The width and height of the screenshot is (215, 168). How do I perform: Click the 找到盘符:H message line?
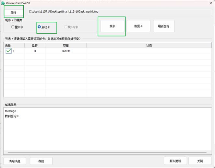12,116
